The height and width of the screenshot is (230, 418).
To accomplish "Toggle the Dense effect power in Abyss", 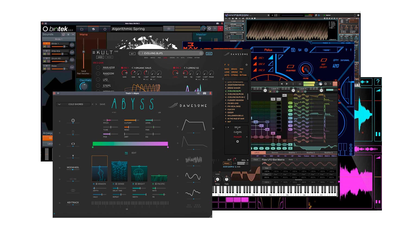I will pos(113,184).
